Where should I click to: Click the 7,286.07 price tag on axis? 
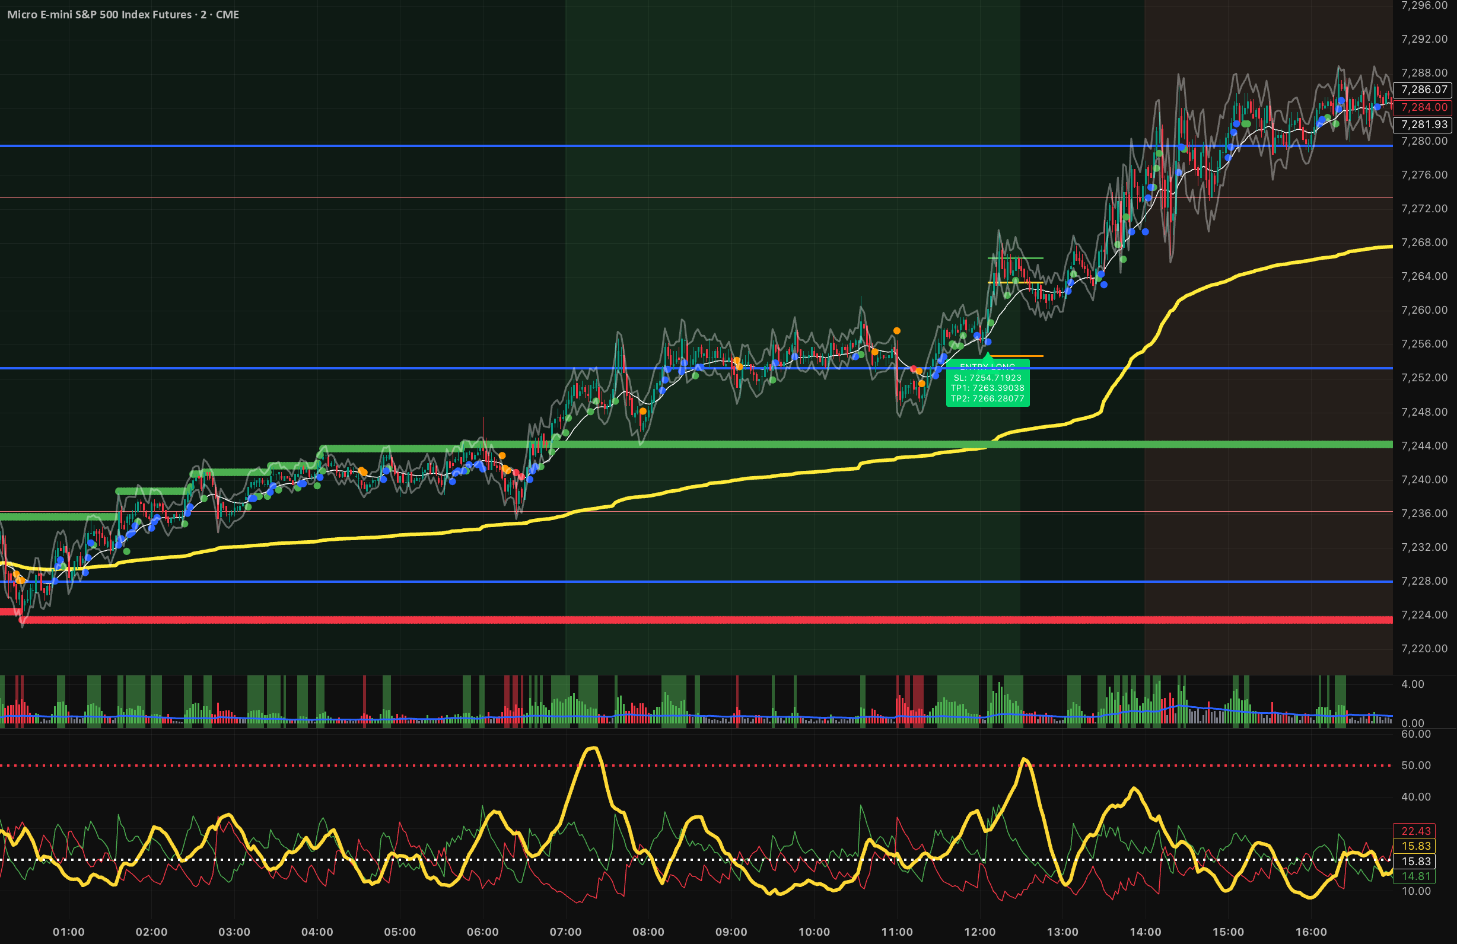click(x=1424, y=90)
